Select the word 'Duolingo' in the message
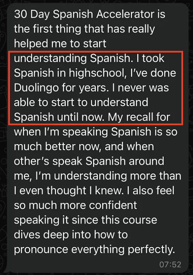 click(x=36, y=88)
